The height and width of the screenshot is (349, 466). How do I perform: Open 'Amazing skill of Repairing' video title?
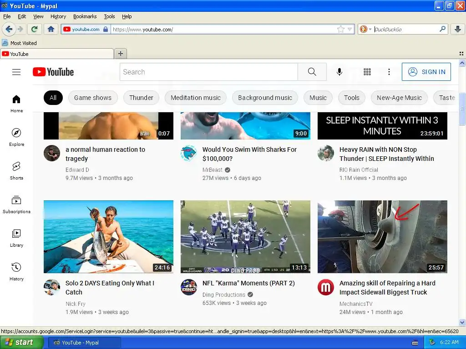pos(387,288)
